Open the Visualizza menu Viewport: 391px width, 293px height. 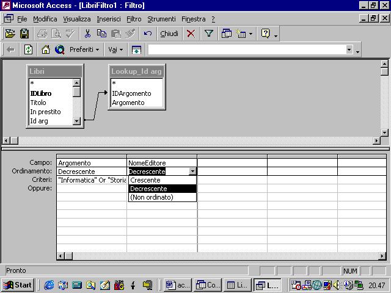click(77, 19)
